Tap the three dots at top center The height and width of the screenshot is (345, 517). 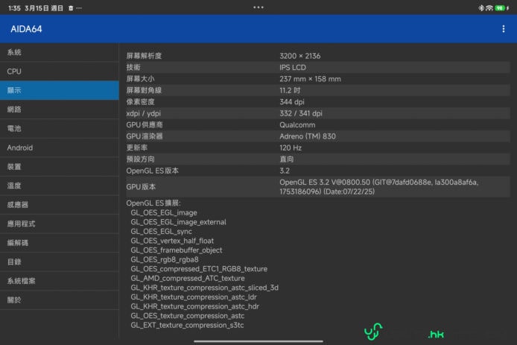258,7
